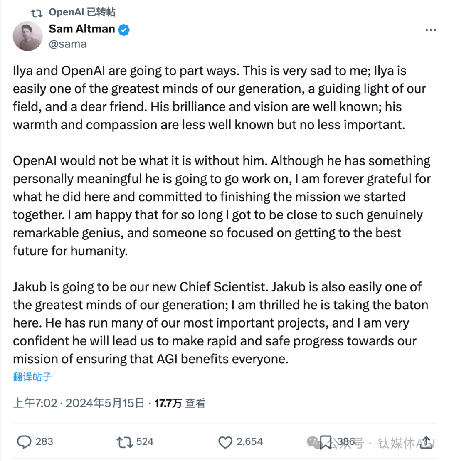Open the Sam Altman display name link

click(x=81, y=29)
